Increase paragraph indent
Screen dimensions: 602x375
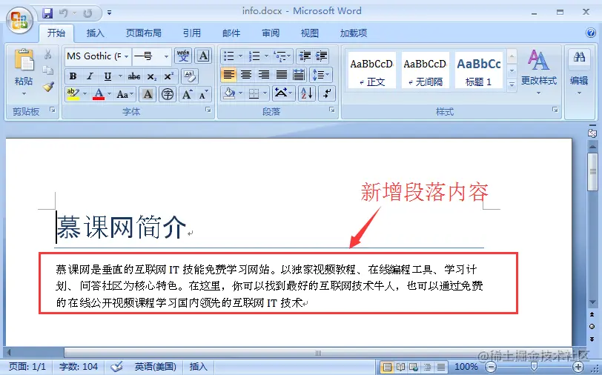pos(322,56)
